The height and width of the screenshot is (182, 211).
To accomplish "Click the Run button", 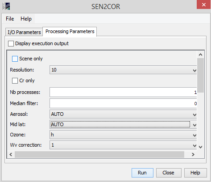I will point(142,173).
